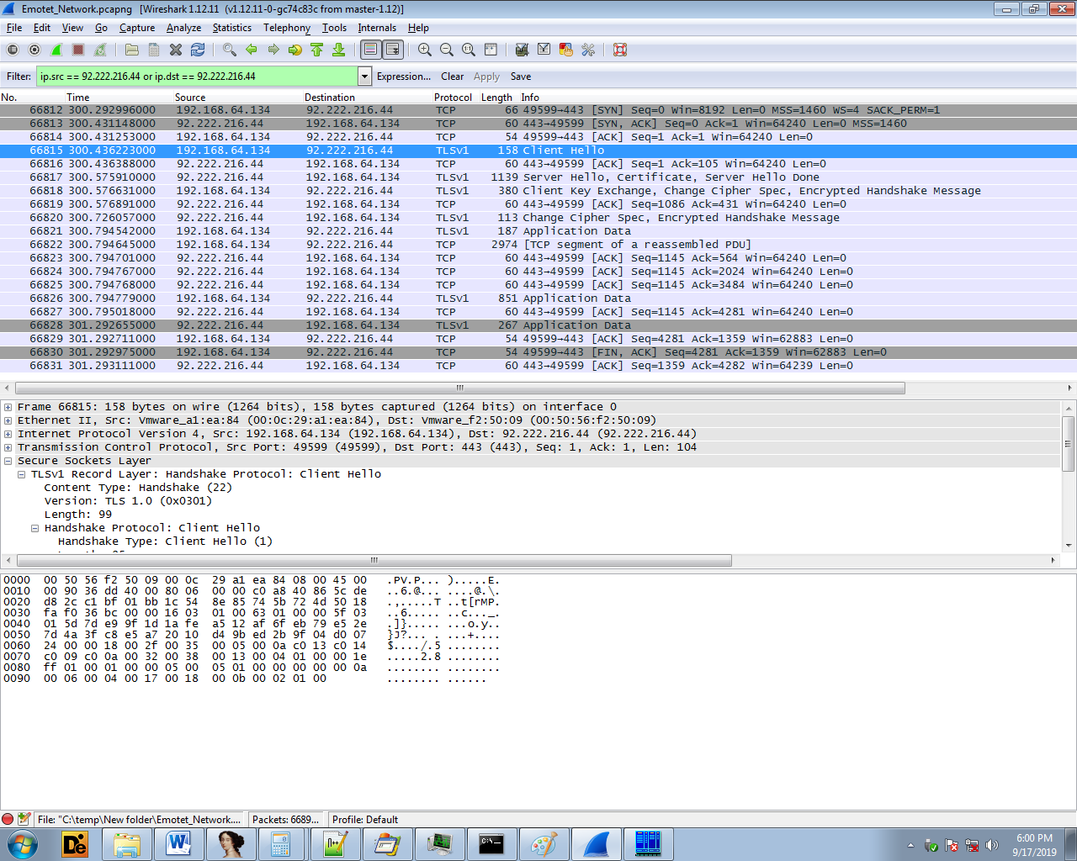
Task: Open the command prompt from the taskbar
Action: [x=491, y=843]
